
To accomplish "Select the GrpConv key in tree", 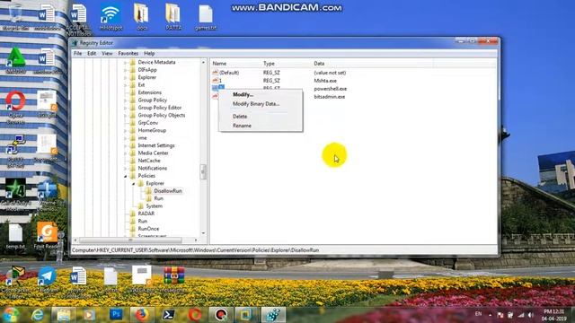I will (148, 123).
